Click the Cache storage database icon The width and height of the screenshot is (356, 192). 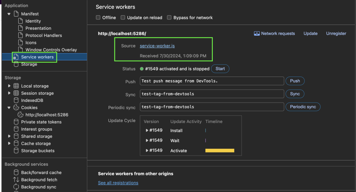[16, 143]
